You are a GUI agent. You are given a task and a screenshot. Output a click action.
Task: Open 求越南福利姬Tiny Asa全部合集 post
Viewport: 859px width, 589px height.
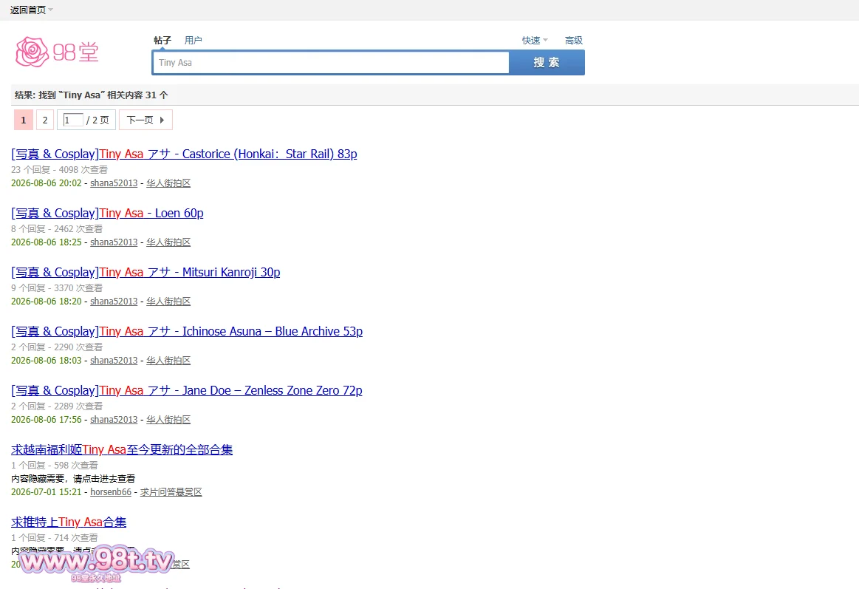point(122,450)
